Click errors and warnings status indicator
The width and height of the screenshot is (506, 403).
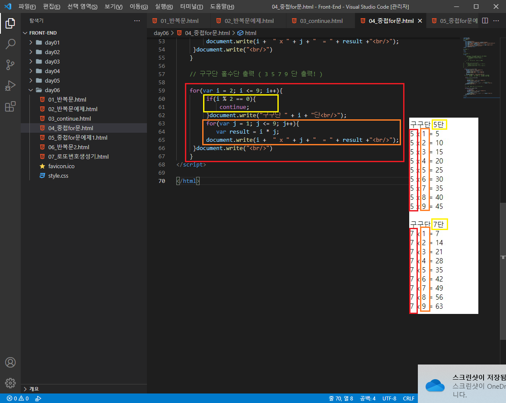[18, 399]
